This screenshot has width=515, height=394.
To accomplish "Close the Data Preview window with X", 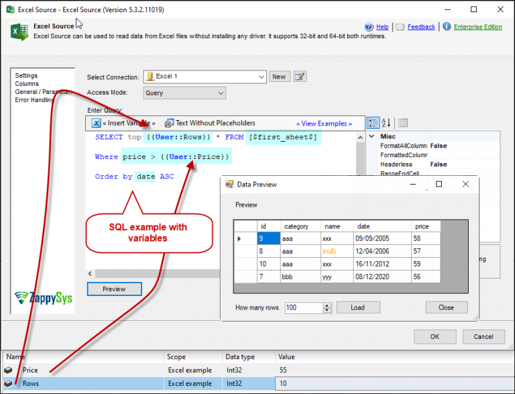I will click(x=465, y=184).
